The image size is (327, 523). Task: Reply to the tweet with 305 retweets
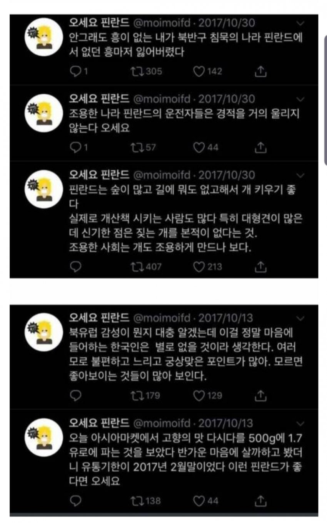(76, 71)
